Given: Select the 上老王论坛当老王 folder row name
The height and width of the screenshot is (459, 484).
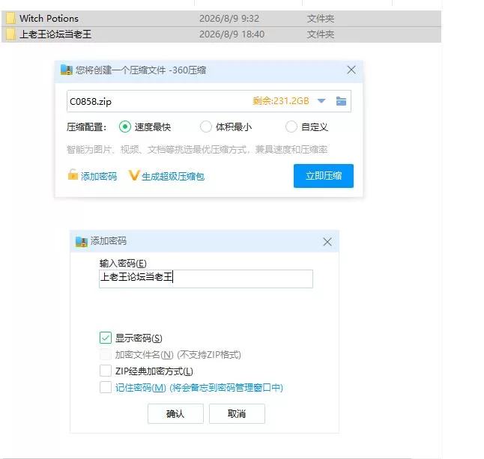Looking at the screenshot, I should coord(55,34).
